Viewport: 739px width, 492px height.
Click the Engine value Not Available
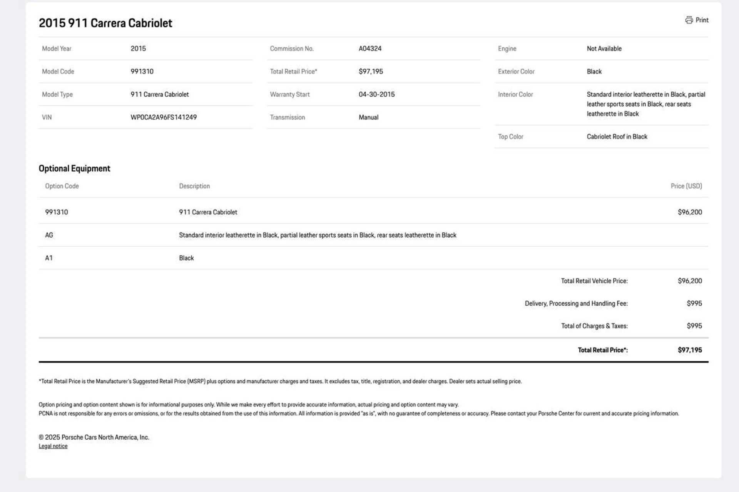pos(604,49)
